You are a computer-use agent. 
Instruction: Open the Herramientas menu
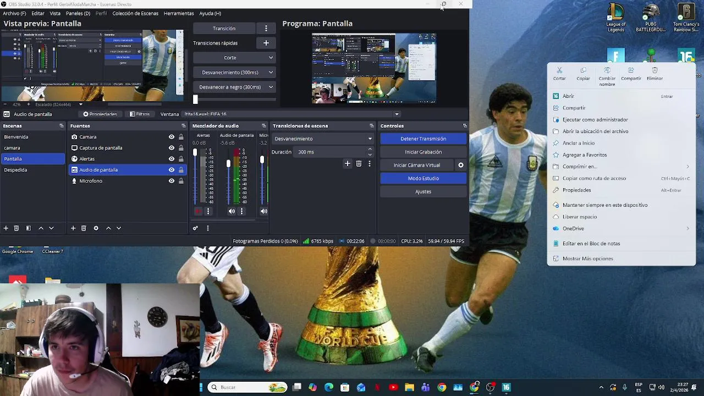click(x=179, y=13)
